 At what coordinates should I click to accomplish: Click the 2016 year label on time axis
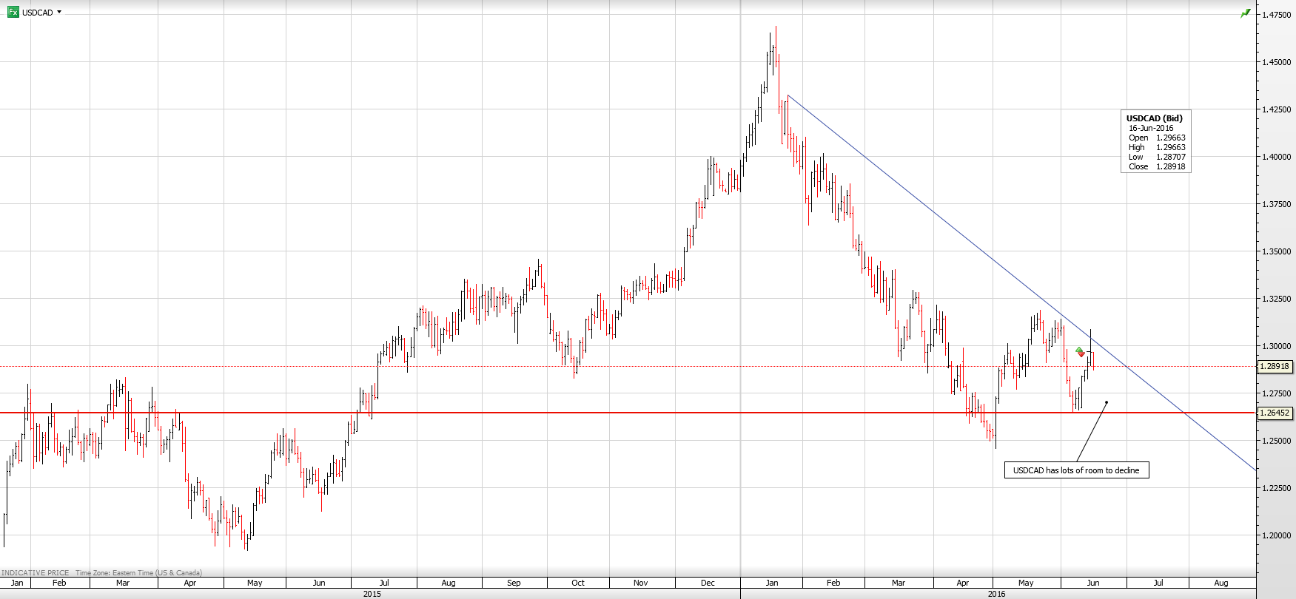996,594
